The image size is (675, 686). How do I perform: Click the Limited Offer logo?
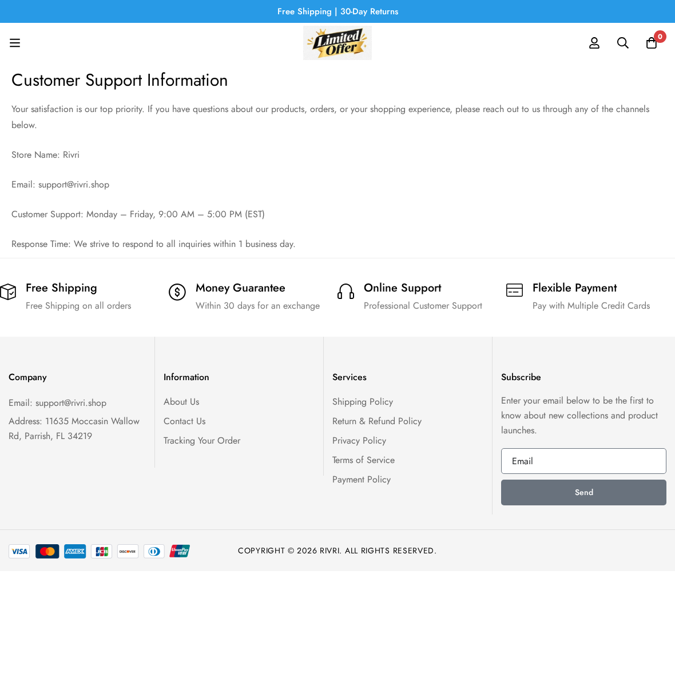pyautogui.click(x=337, y=43)
